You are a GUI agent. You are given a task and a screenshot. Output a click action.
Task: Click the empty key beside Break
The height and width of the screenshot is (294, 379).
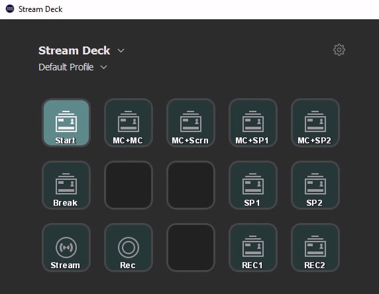coord(129,185)
